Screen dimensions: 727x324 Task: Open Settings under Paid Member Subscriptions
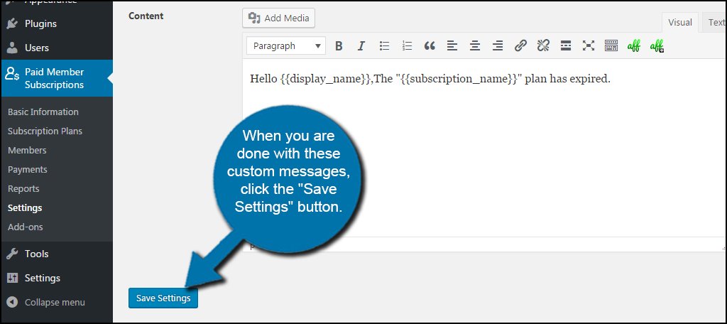[25, 208]
